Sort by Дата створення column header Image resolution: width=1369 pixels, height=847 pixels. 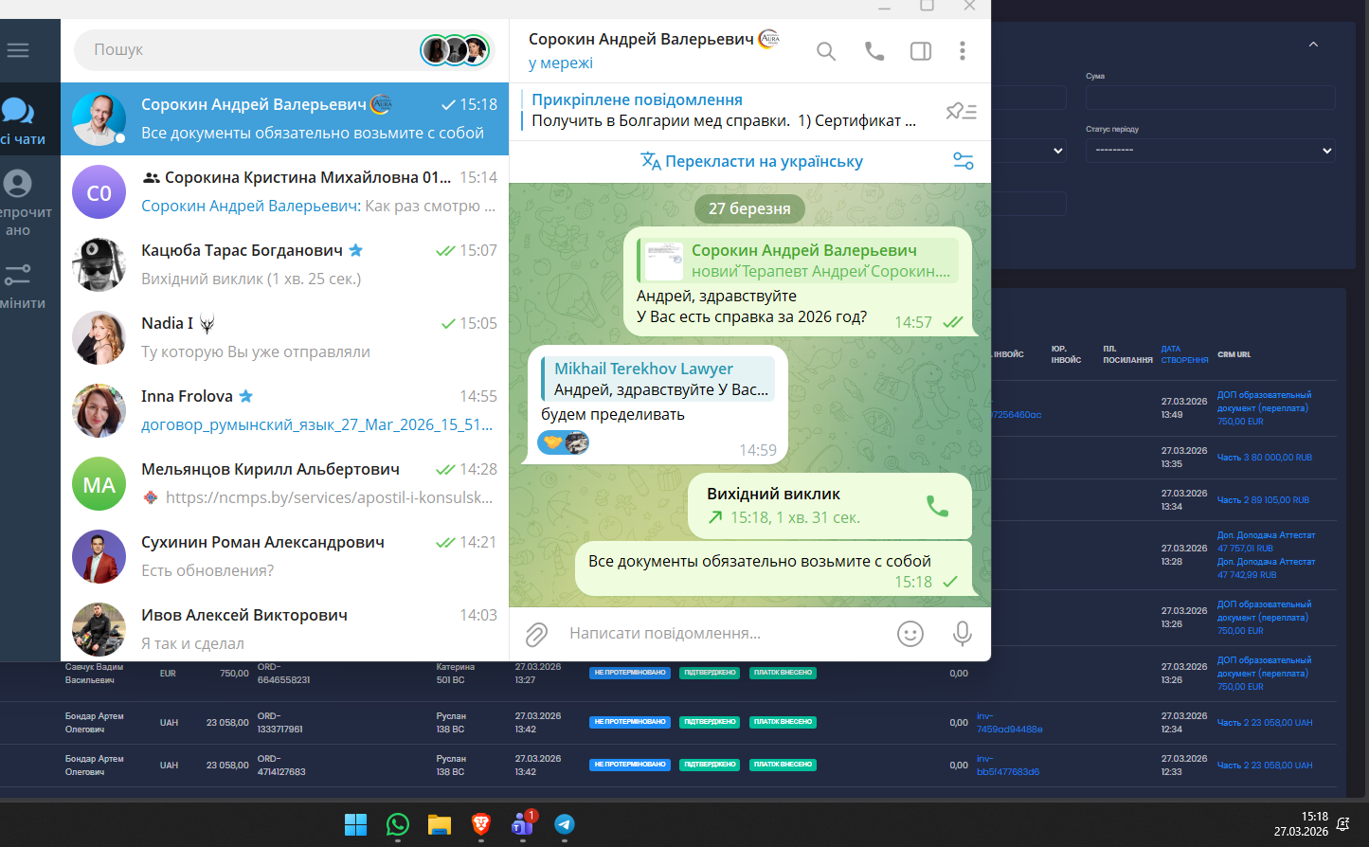click(x=1184, y=354)
